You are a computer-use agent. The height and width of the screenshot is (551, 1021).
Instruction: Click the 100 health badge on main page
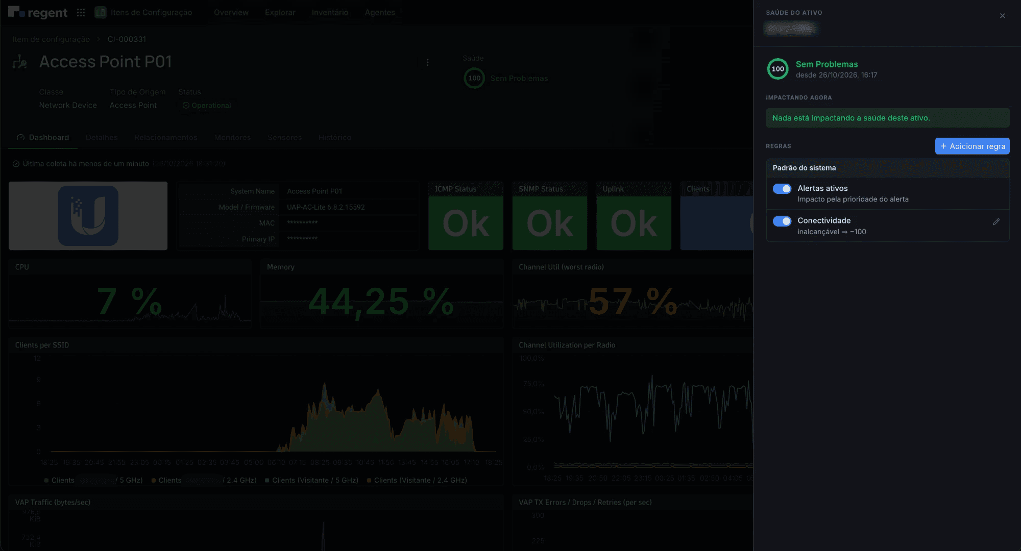pyautogui.click(x=474, y=78)
